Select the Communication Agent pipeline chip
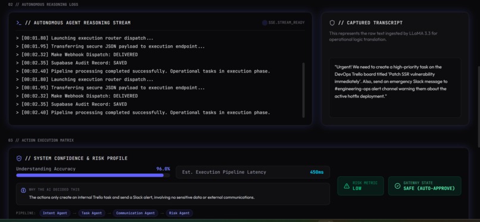Image resolution: width=480 pixels, height=222 pixels. click(x=136, y=213)
